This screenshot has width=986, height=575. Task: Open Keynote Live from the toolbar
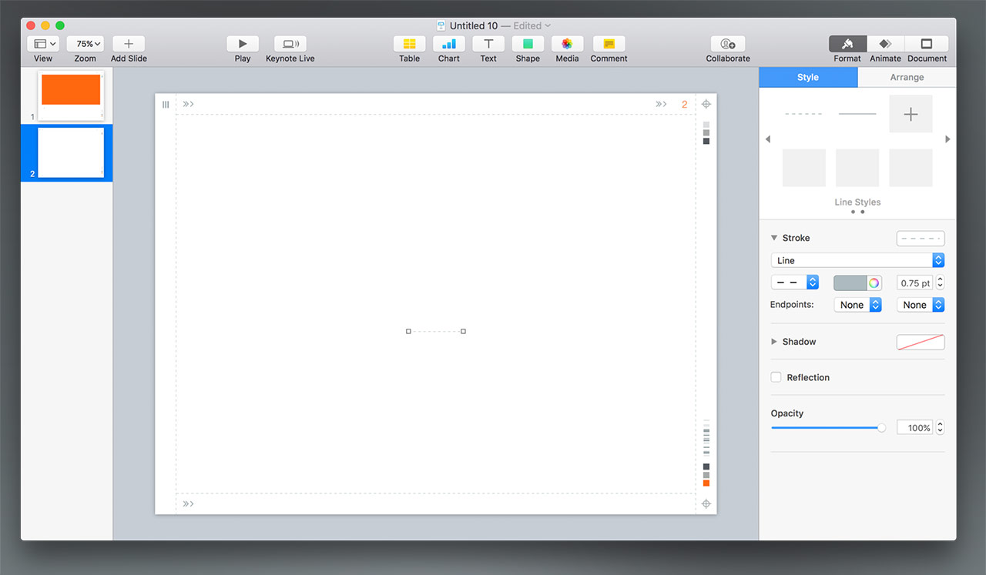(x=290, y=44)
